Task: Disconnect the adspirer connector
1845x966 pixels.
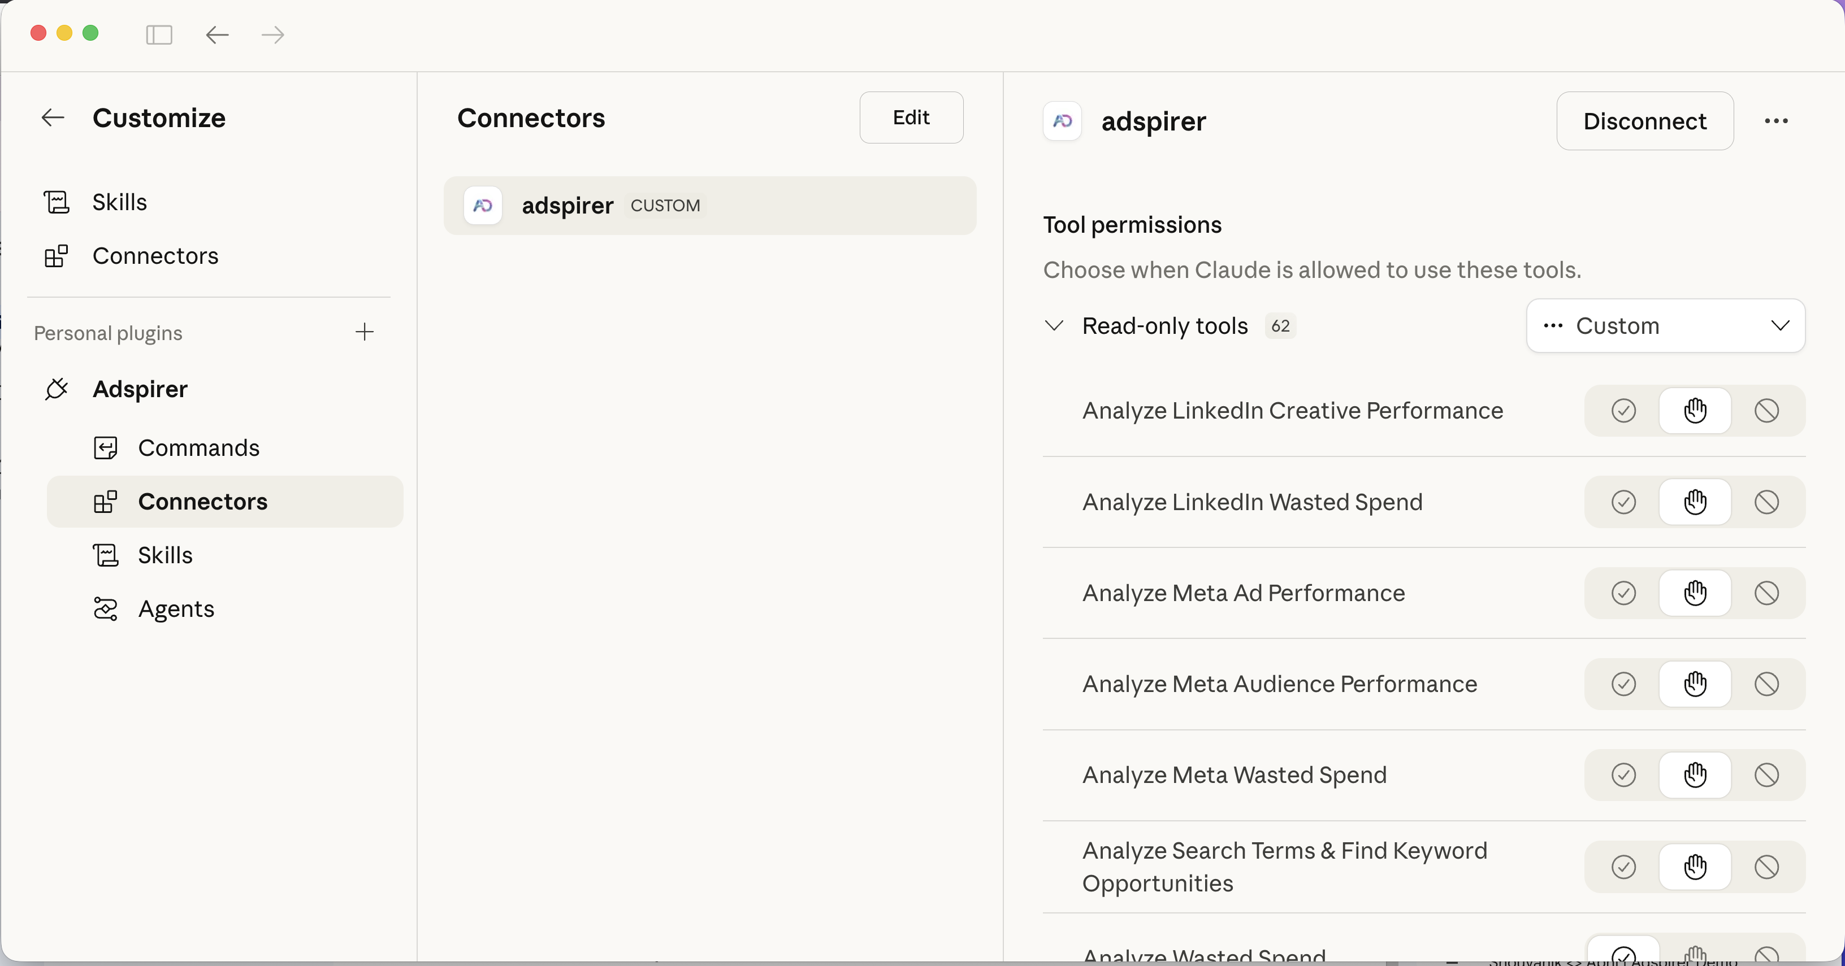Action: (x=1644, y=121)
